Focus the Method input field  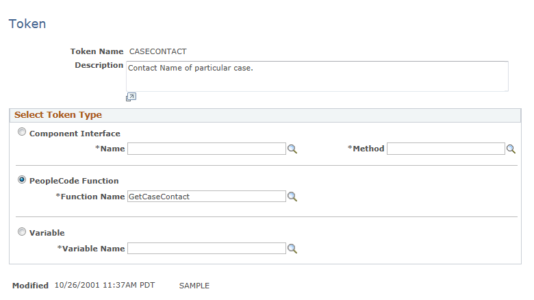[446, 149]
